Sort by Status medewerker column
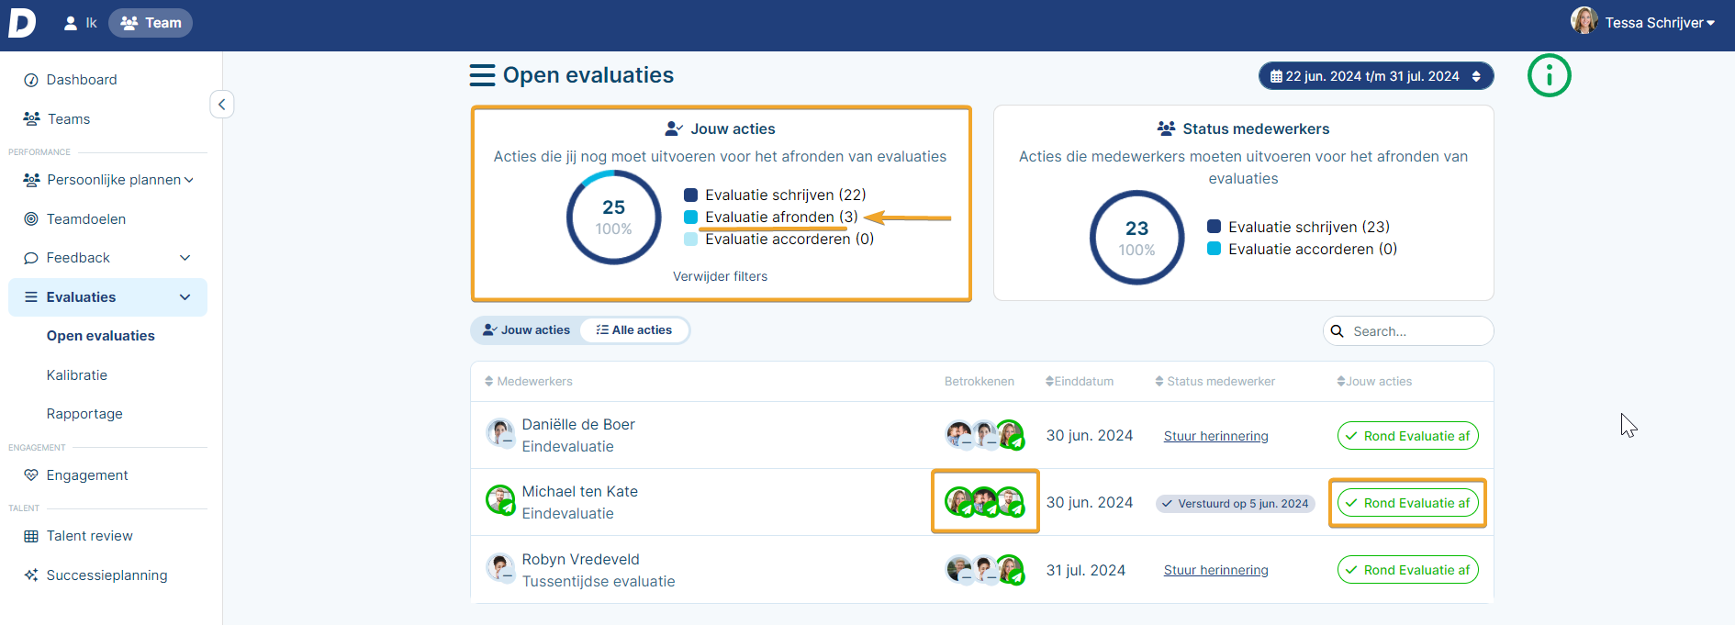 click(x=1215, y=382)
